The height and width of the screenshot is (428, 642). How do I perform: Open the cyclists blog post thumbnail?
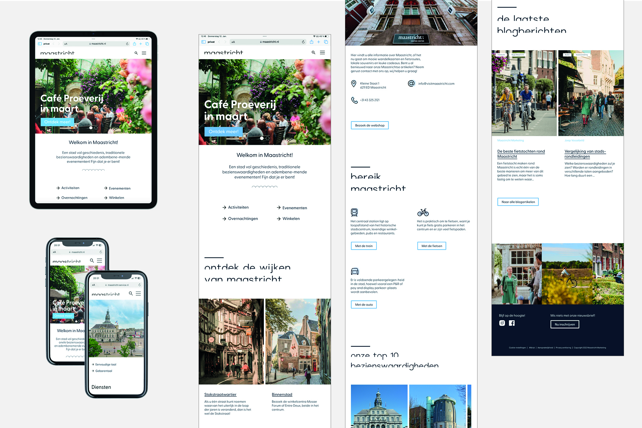(524, 93)
